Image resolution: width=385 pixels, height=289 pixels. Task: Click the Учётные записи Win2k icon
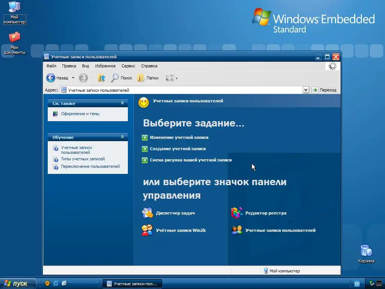pos(147,230)
